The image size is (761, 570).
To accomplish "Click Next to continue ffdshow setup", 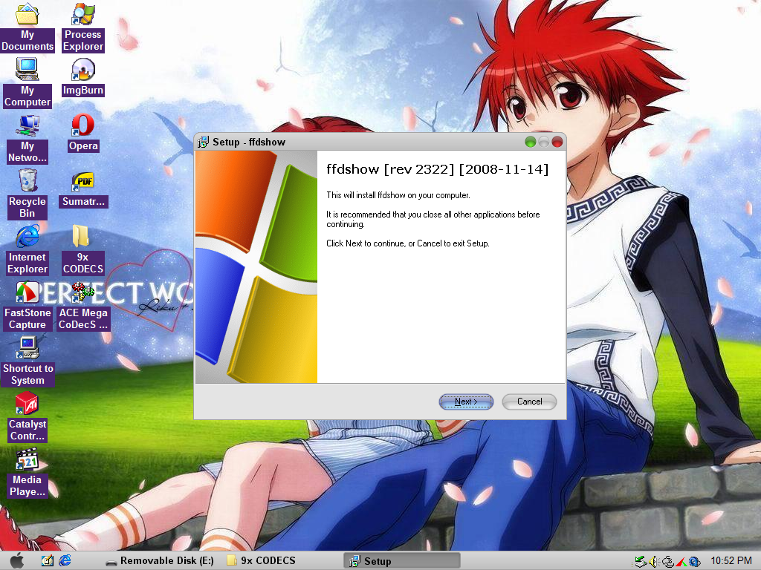I will click(466, 402).
